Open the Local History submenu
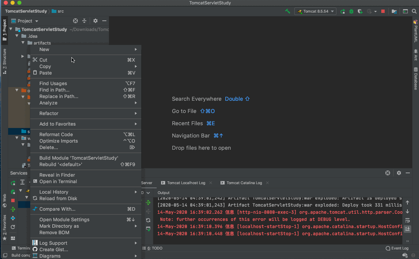419x259 pixels. pos(86,192)
